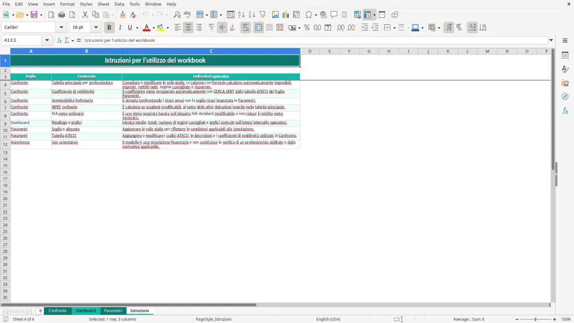The height and width of the screenshot is (323, 574).
Task: Open Print Preview
Action: point(72,15)
